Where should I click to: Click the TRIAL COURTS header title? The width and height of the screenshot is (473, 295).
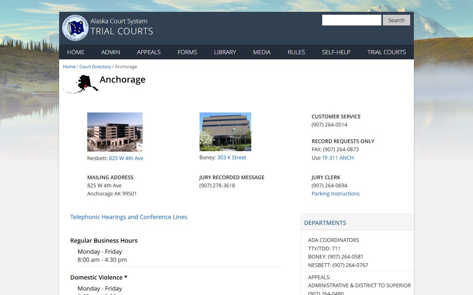(x=122, y=31)
